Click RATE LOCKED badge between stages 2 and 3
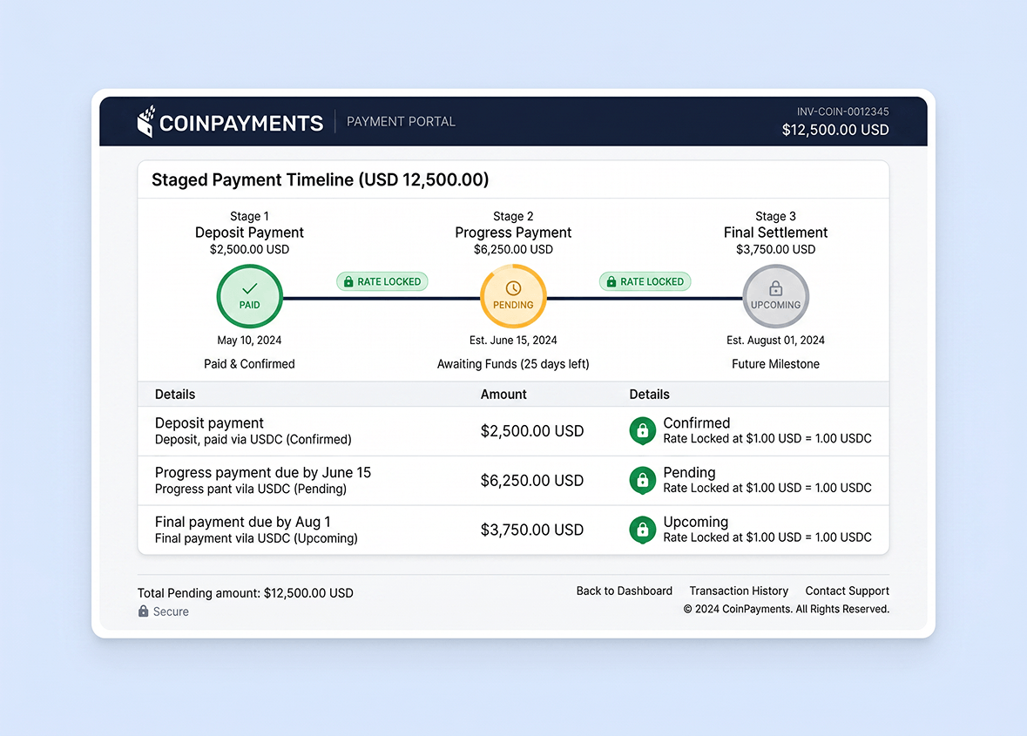 (645, 281)
